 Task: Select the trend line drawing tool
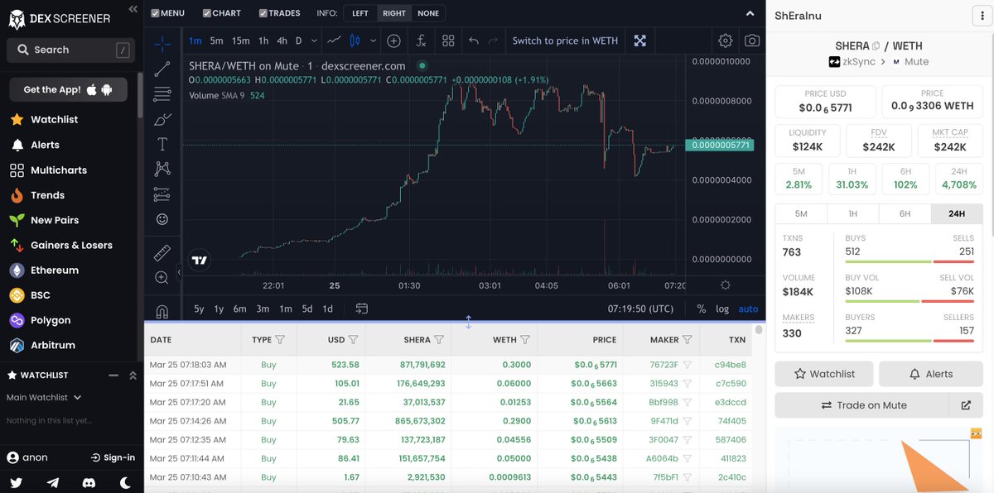point(162,69)
